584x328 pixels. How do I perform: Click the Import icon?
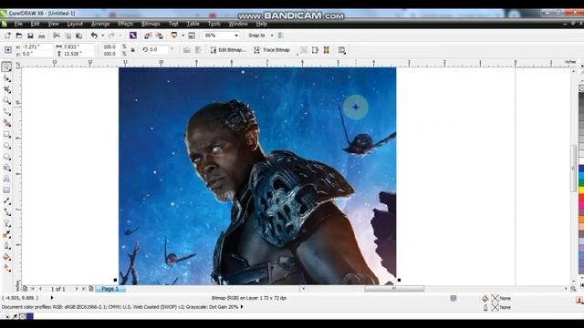pyautogui.click(x=148, y=36)
